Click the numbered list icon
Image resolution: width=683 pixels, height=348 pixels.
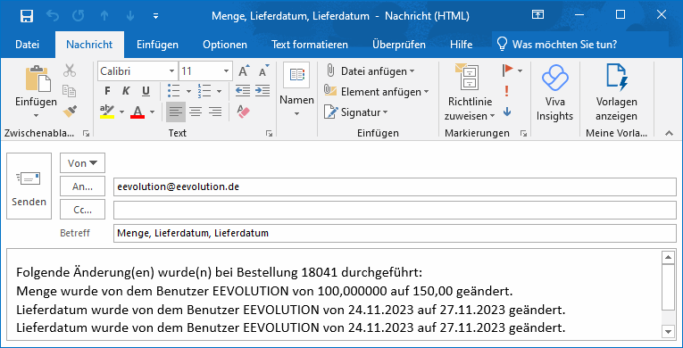[x=204, y=91]
